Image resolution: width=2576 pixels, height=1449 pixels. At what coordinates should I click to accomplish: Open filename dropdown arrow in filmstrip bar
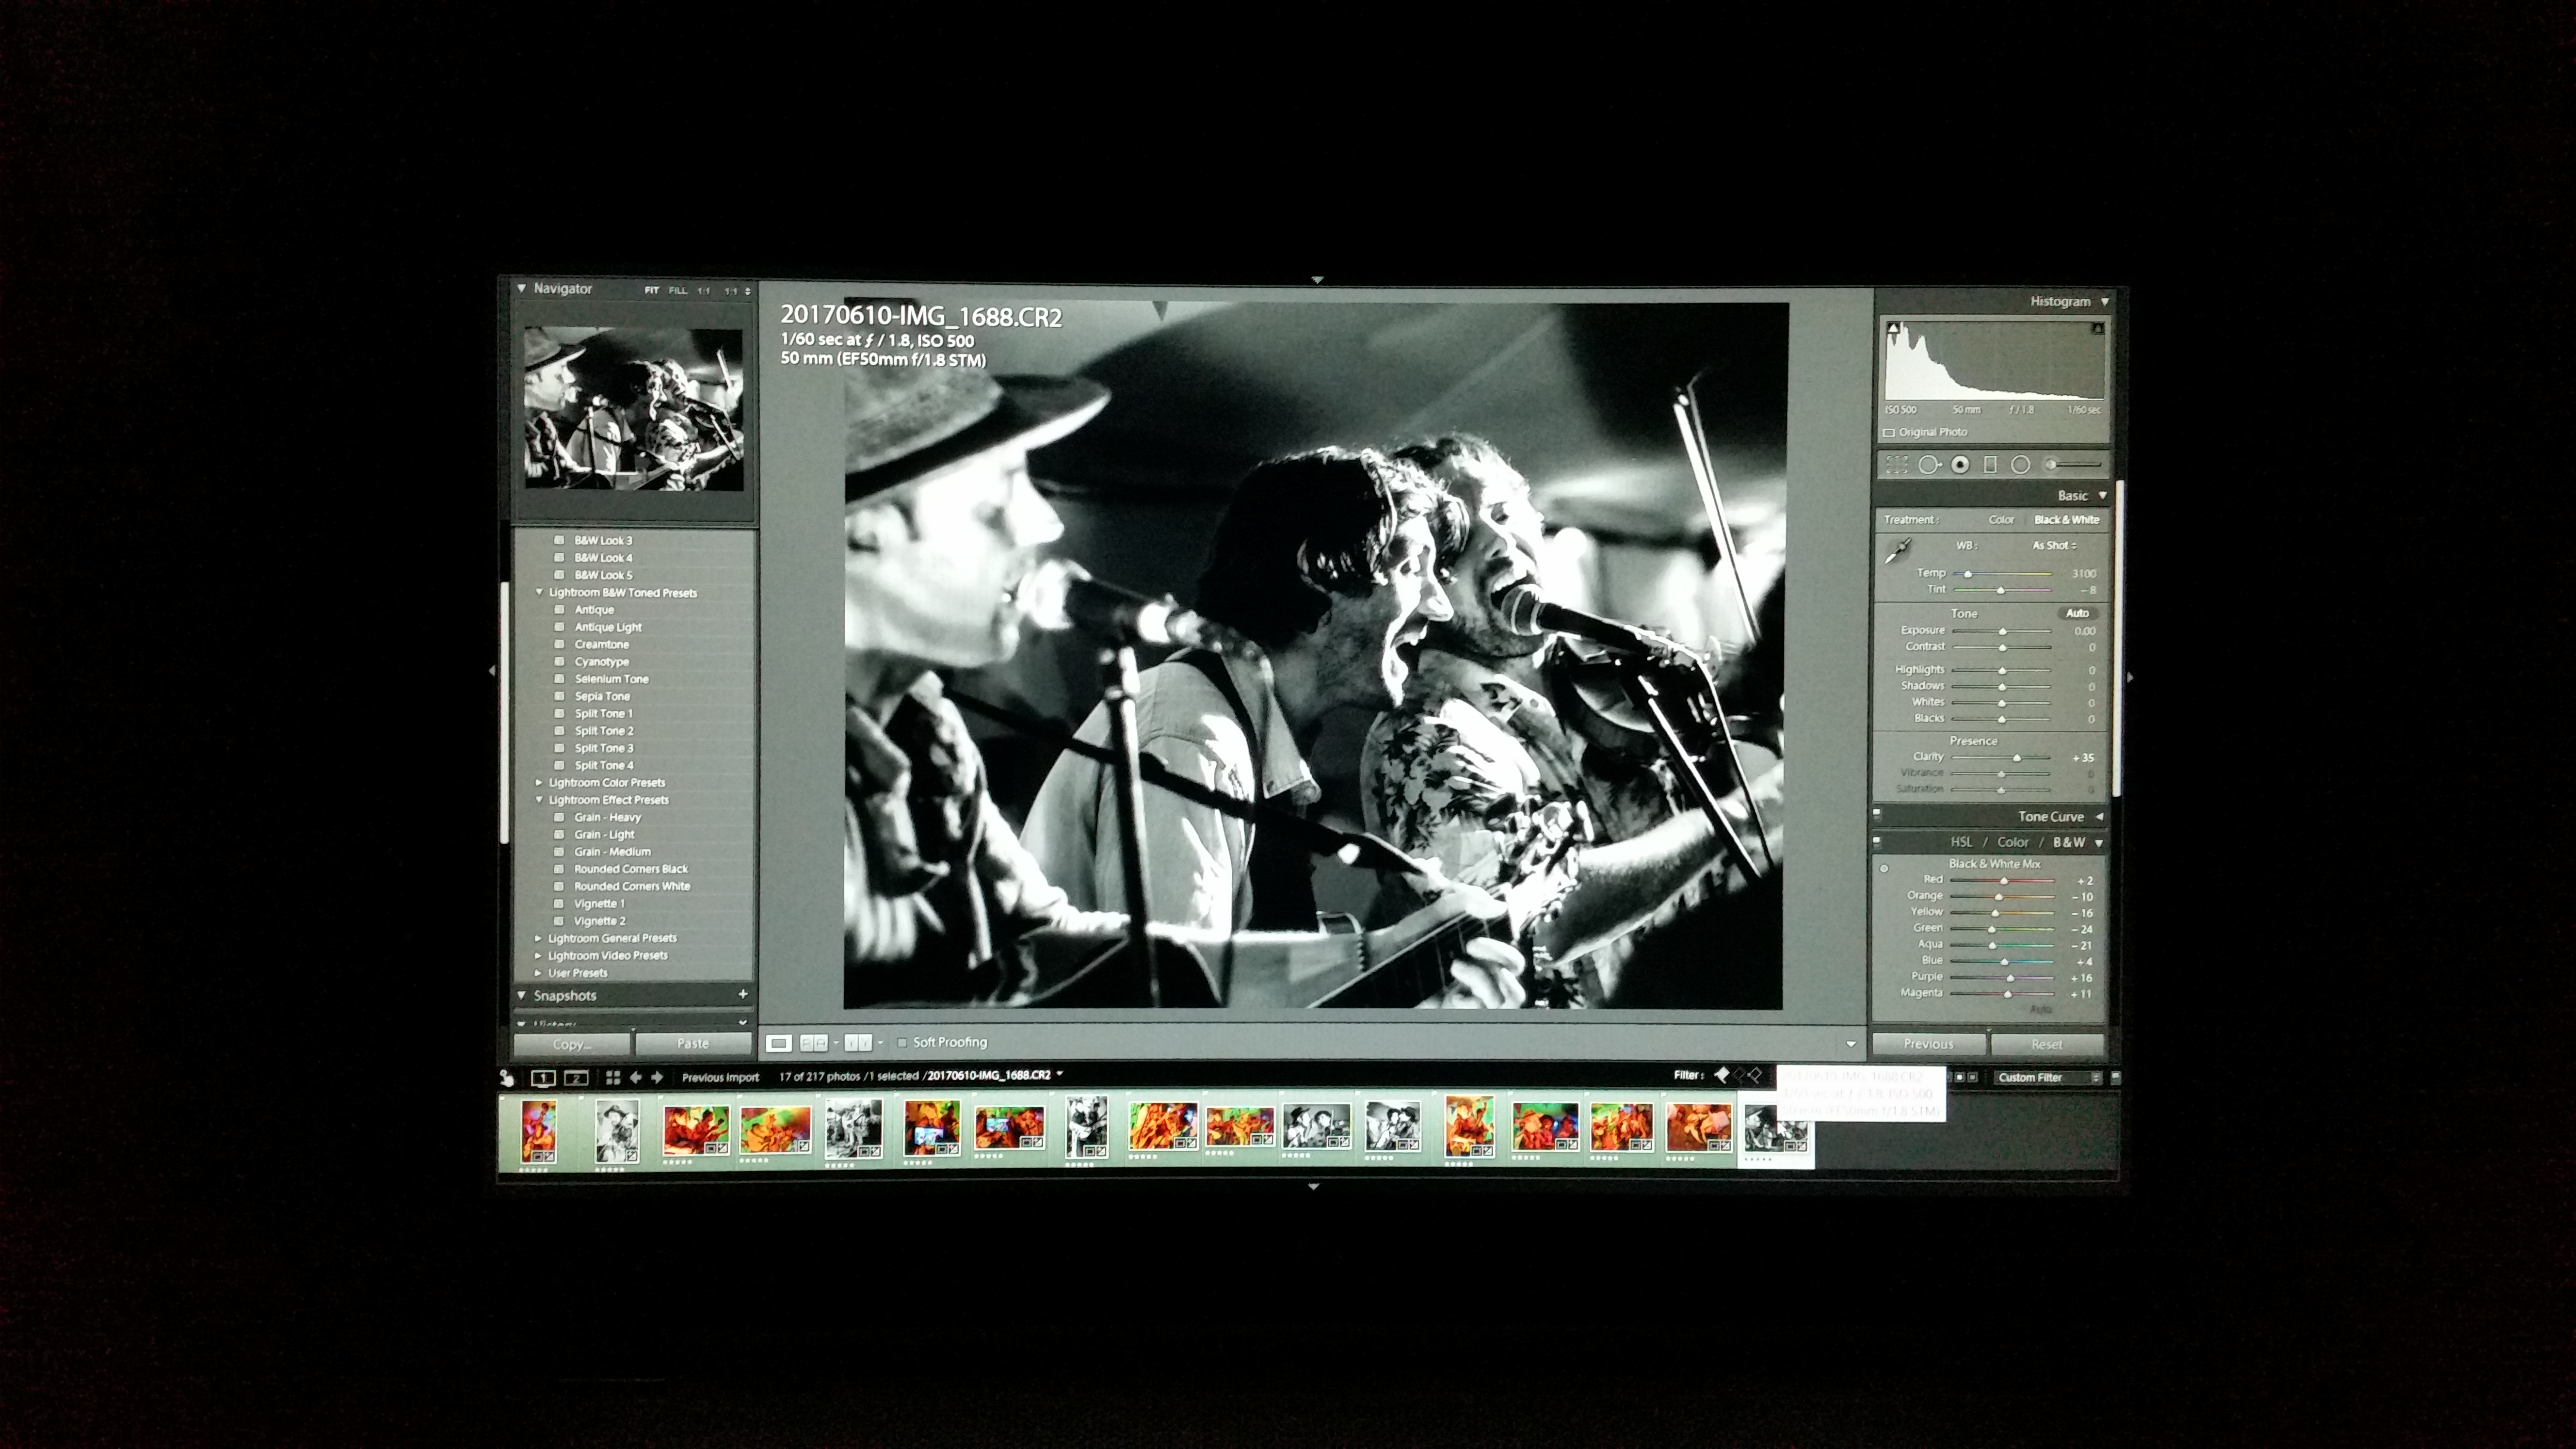click(1060, 1075)
